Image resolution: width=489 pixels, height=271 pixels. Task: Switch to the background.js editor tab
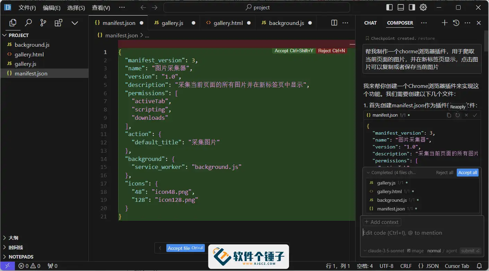[x=286, y=23]
